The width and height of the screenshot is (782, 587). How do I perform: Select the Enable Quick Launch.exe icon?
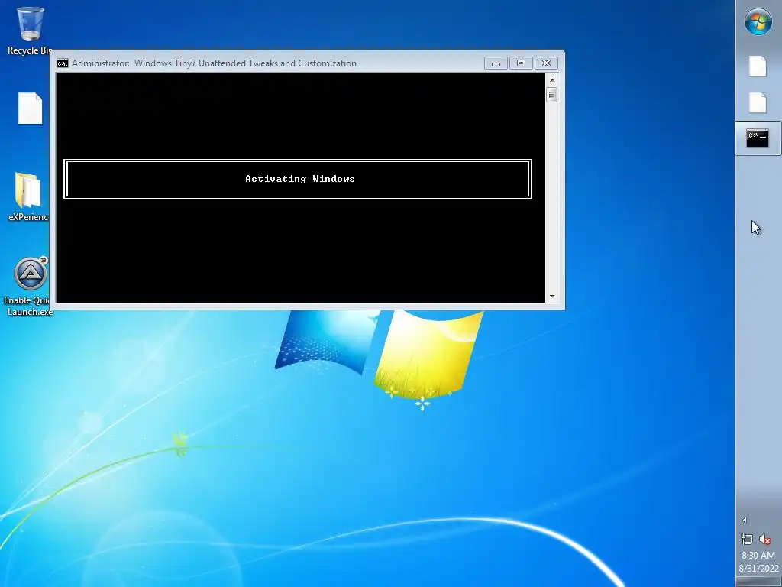pos(29,286)
